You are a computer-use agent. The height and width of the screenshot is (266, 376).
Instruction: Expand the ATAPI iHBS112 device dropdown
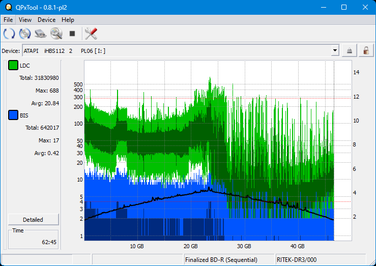[x=334, y=50]
